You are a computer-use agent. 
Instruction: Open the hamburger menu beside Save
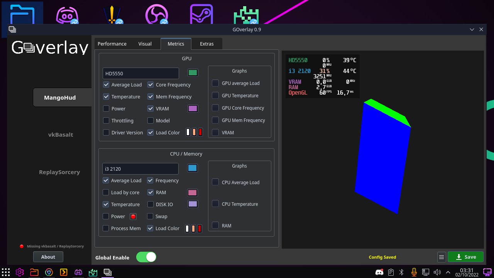pyautogui.click(x=442, y=257)
